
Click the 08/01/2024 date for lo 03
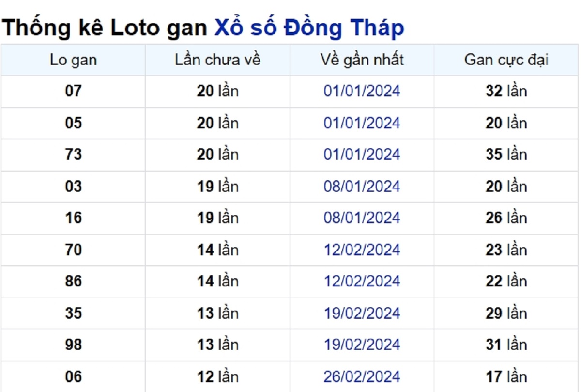coord(362,187)
